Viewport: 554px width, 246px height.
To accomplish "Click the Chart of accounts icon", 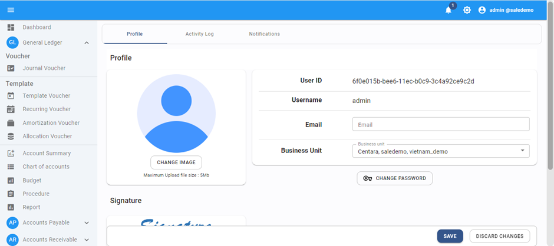I will coord(11,167).
